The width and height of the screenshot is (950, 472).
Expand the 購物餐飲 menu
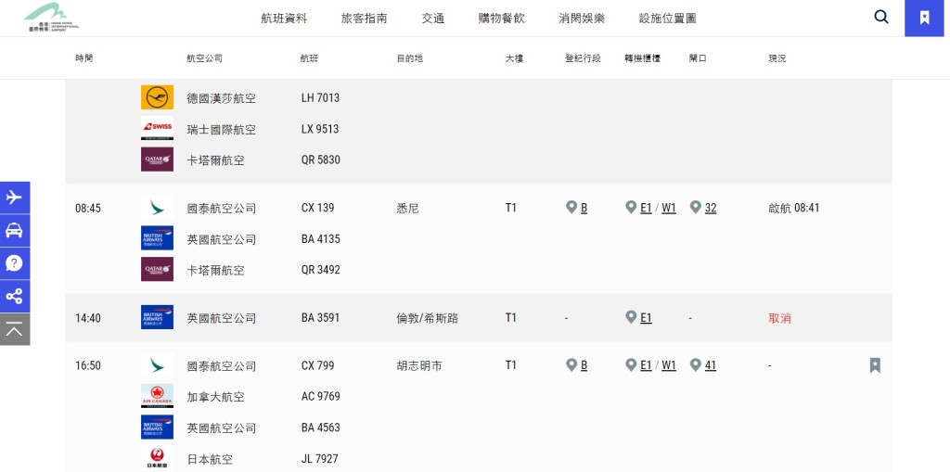[x=502, y=19]
